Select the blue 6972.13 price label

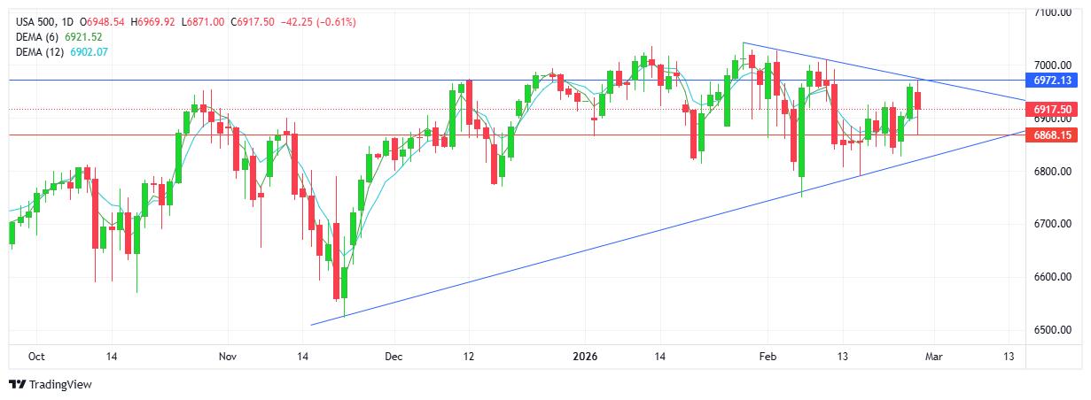click(1054, 81)
